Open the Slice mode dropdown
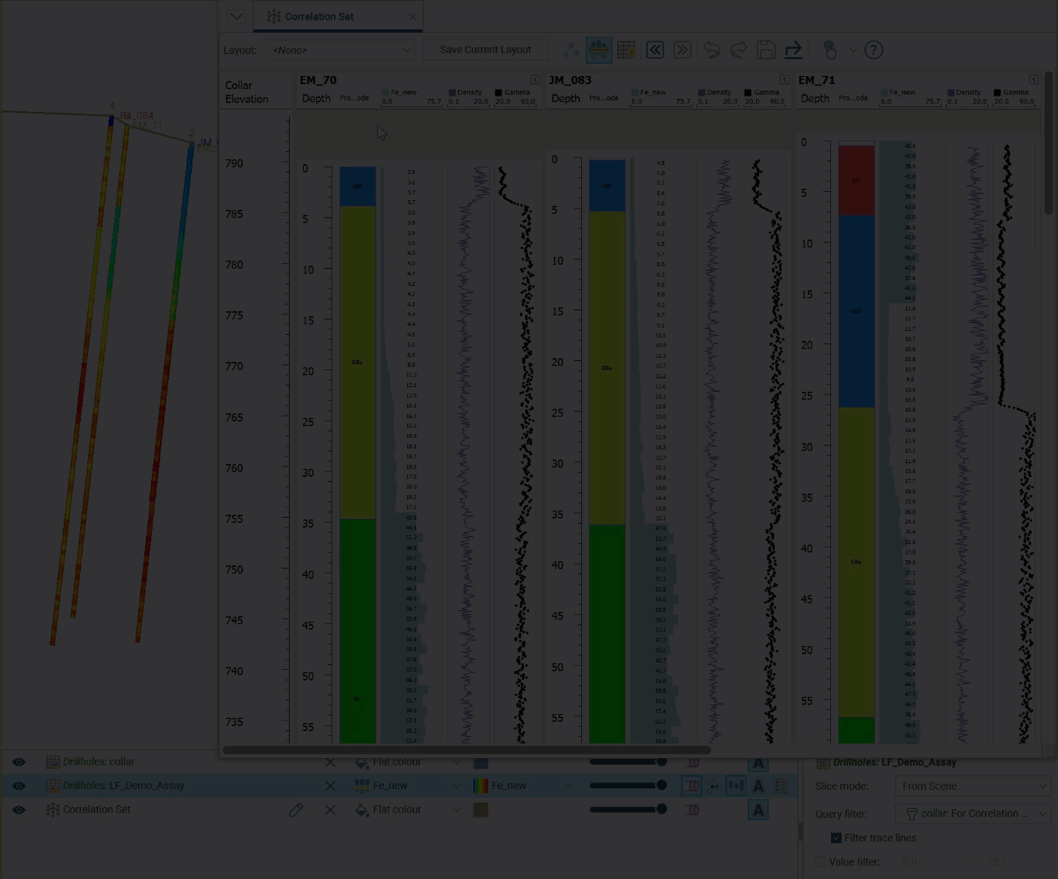This screenshot has width=1058, height=879. (972, 787)
